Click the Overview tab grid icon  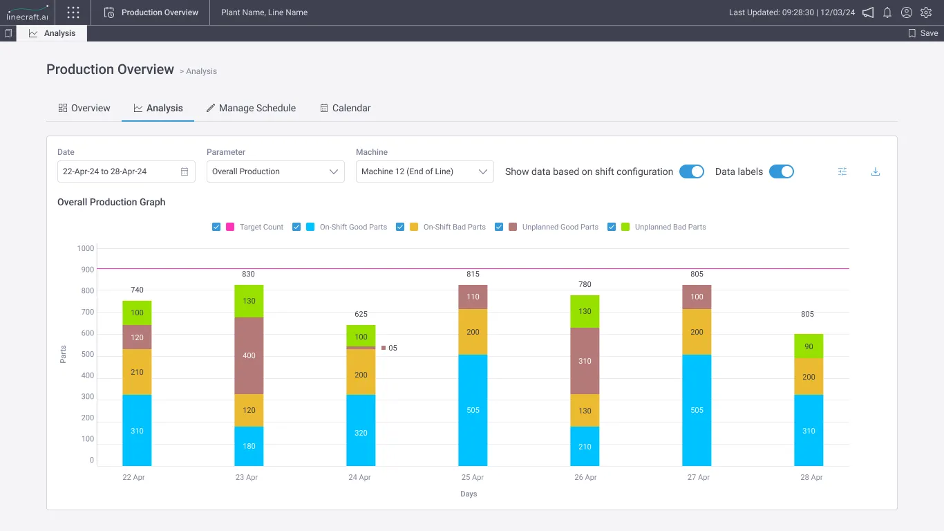63,108
